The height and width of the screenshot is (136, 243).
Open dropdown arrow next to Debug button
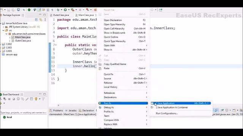(62, 10)
